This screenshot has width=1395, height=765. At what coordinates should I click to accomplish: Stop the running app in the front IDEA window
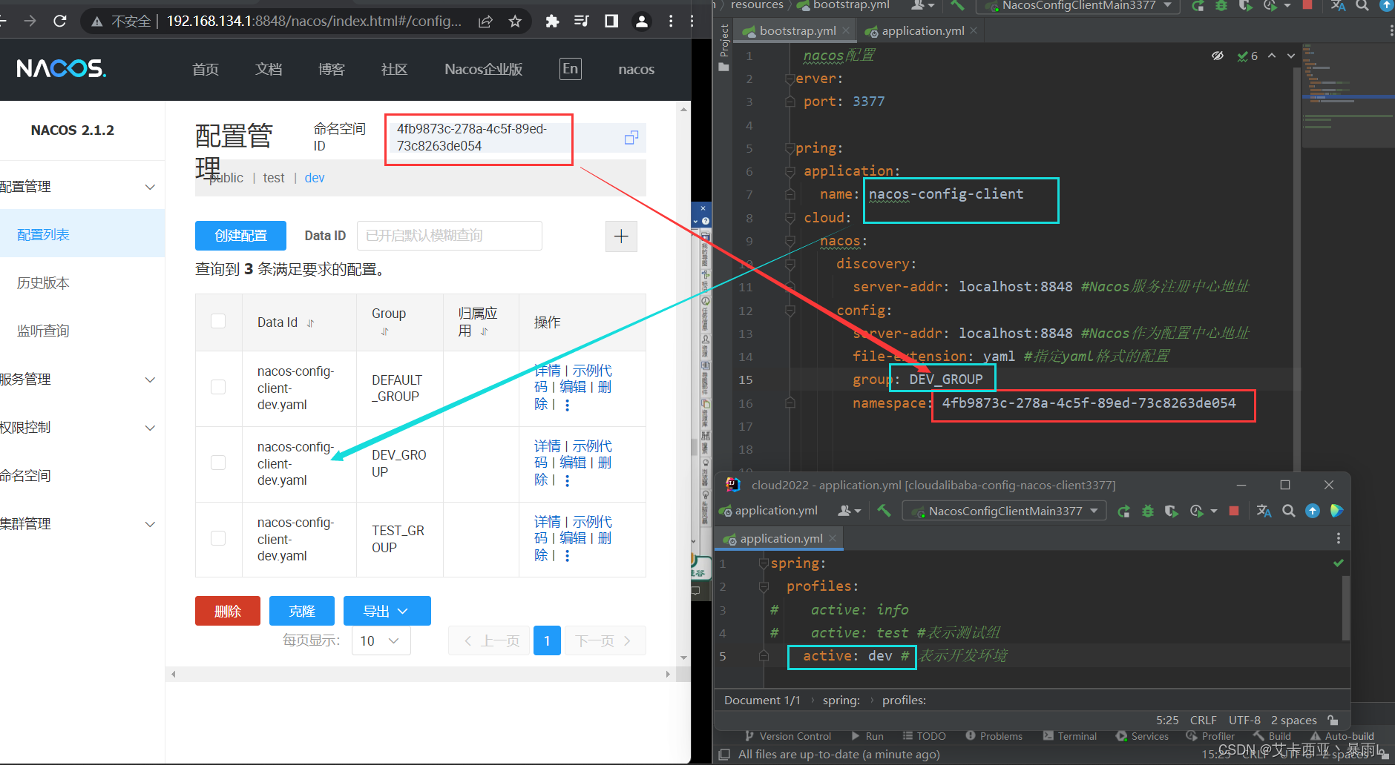(x=1234, y=511)
